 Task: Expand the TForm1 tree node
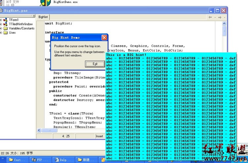[1, 20]
